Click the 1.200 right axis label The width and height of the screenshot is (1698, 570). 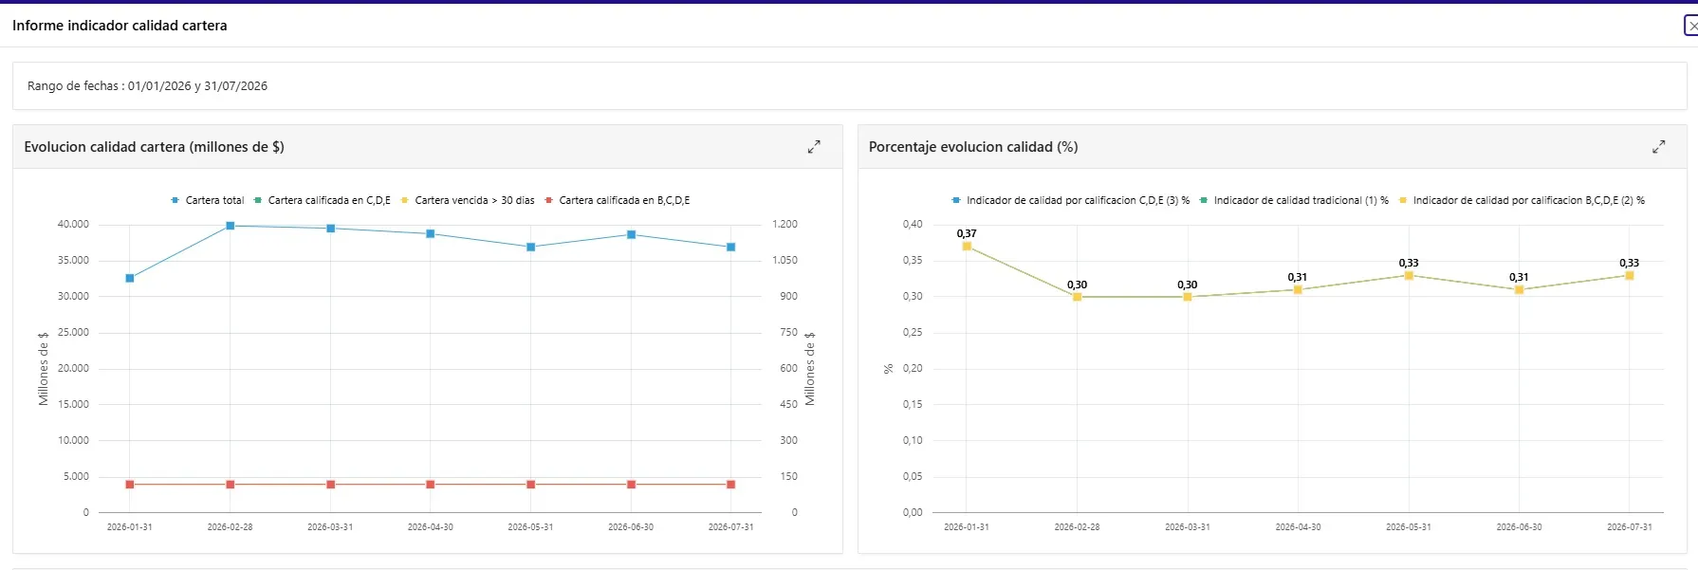click(x=784, y=225)
